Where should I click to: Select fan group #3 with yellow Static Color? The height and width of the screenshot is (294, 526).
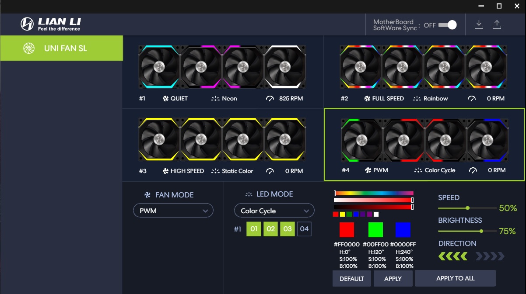[222, 139]
